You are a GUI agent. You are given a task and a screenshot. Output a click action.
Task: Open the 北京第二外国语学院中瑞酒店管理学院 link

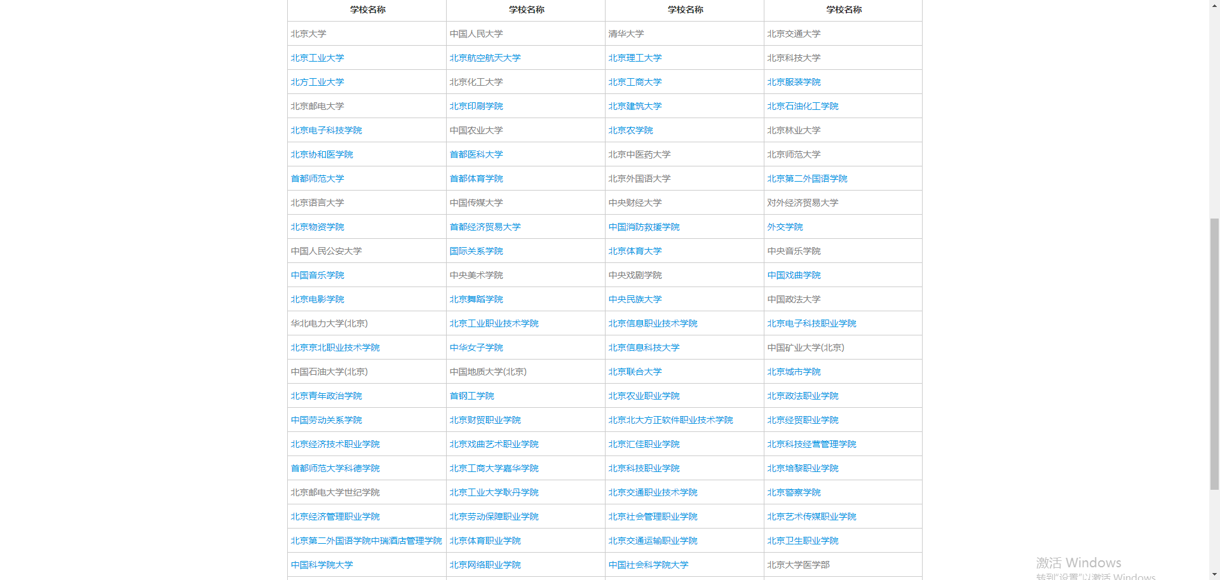point(366,541)
